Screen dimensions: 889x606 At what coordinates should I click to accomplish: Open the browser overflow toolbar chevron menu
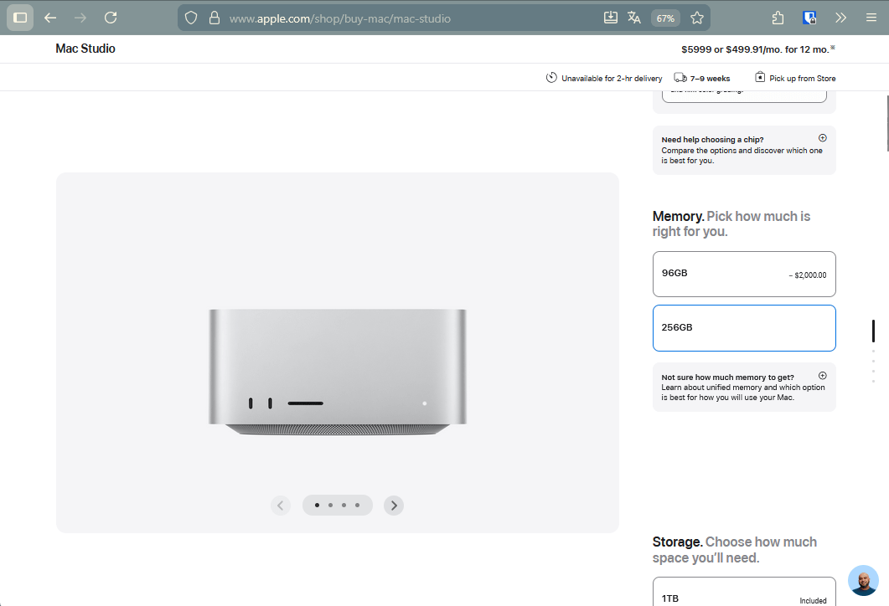click(840, 17)
